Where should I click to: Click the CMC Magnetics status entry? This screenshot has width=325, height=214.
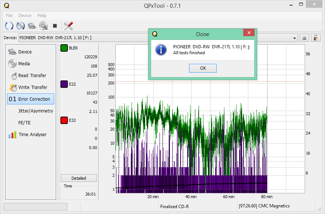(x=264, y=206)
